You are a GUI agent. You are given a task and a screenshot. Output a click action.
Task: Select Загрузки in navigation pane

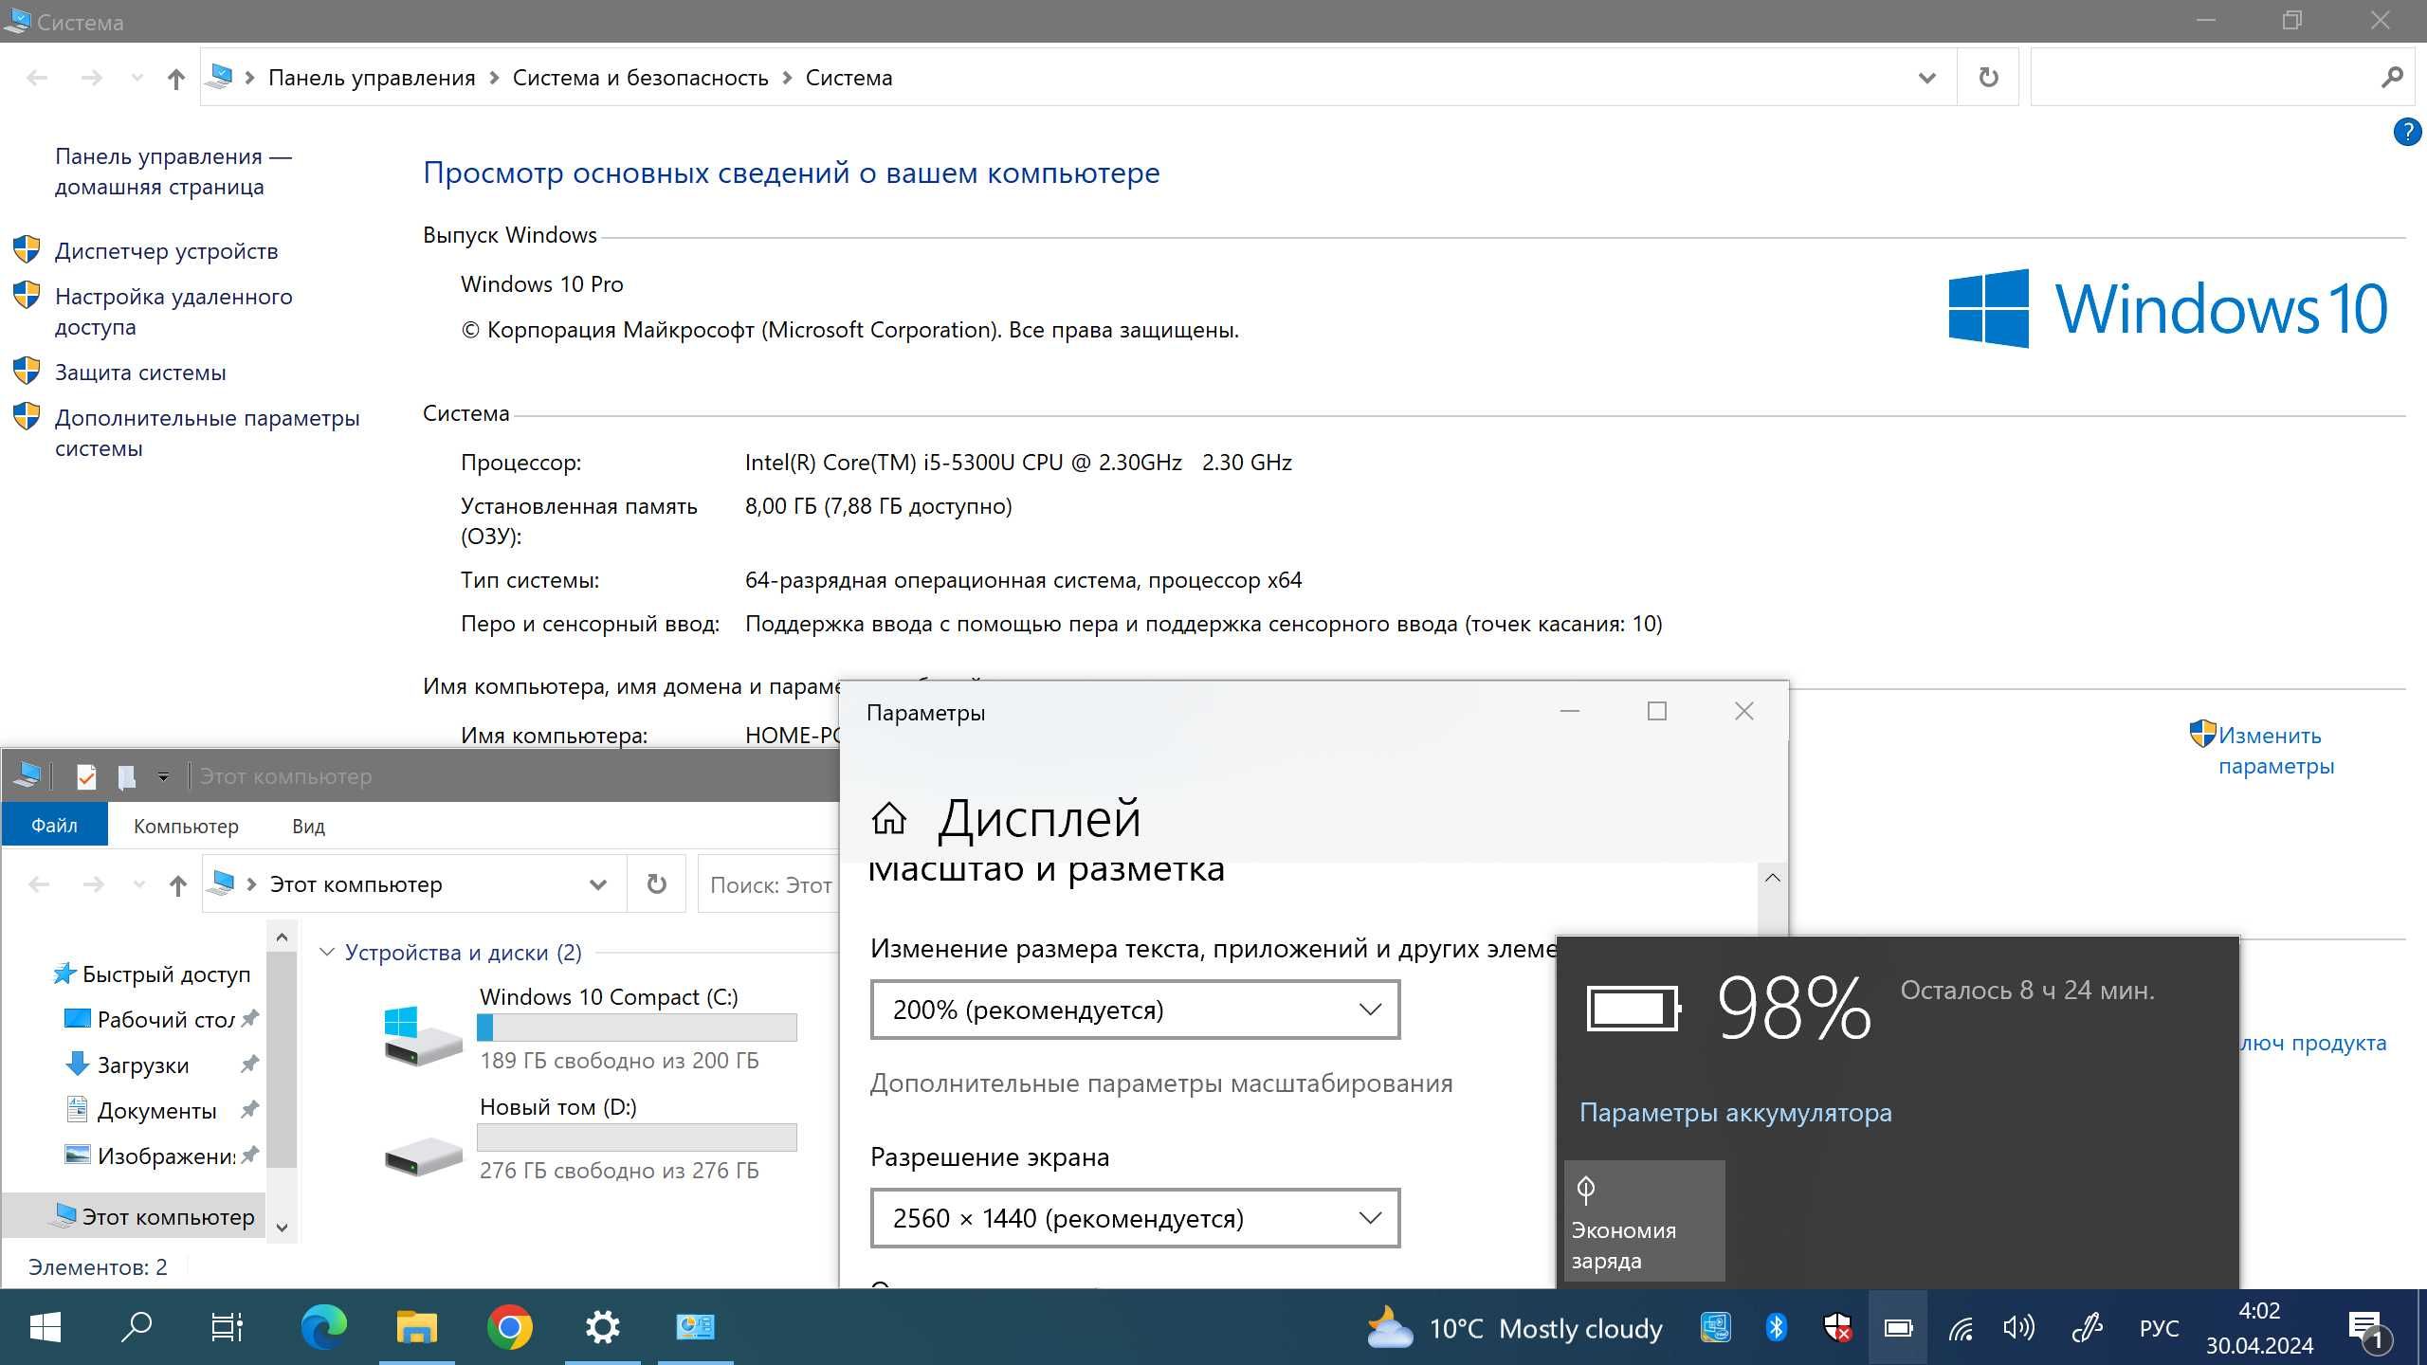142,1065
